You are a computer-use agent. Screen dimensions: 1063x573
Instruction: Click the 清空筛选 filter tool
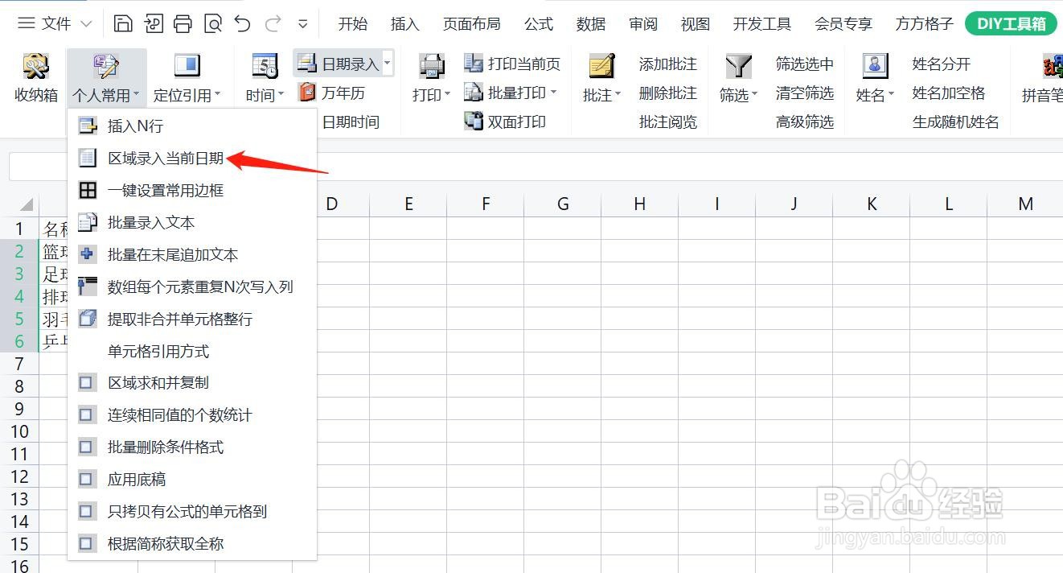pyautogui.click(x=804, y=92)
